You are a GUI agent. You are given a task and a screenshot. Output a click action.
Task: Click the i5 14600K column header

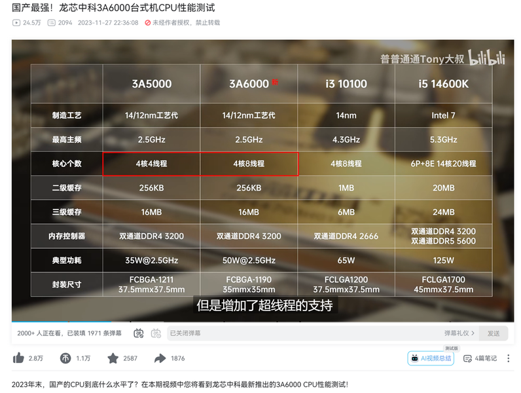click(444, 84)
